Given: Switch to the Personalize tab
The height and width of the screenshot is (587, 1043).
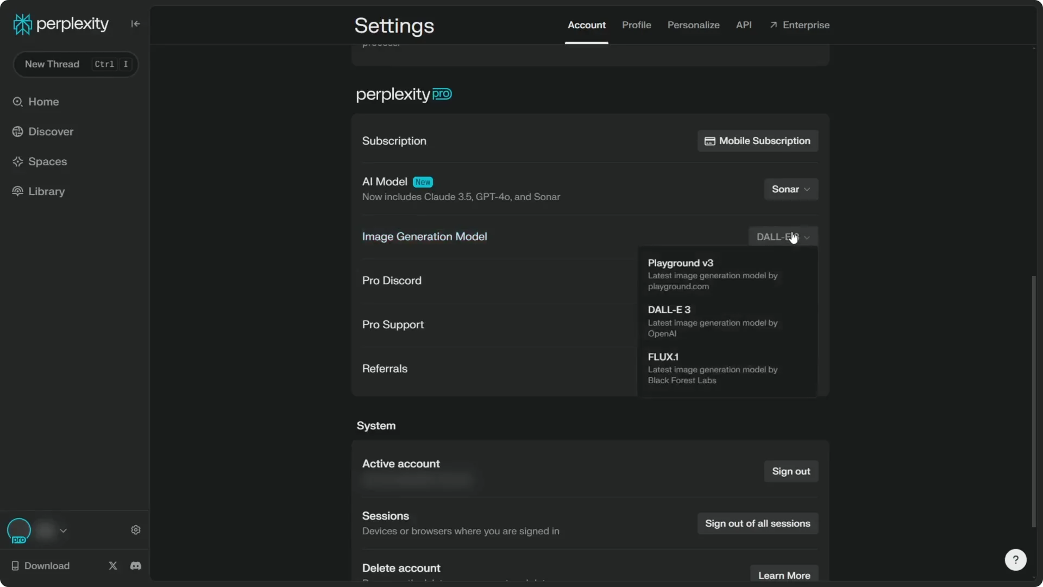Looking at the screenshot, I should point(693,26).
